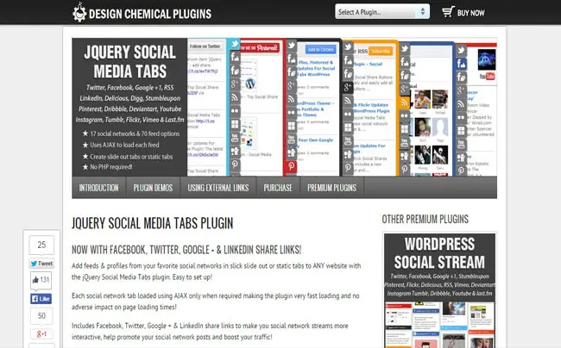This screenshot has width=561, height=348.
Task: Click the 'Now with Facebook, Twitter' subheading
Action: click(x=186, y=250)
